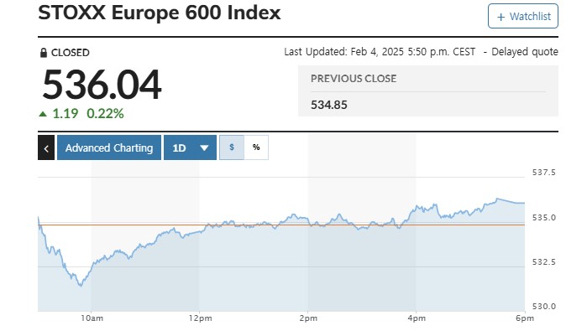Image resolution: width=587 pixels, height=336 pixels.
Task: Click the orange previous close line
Action: [252, 225]
